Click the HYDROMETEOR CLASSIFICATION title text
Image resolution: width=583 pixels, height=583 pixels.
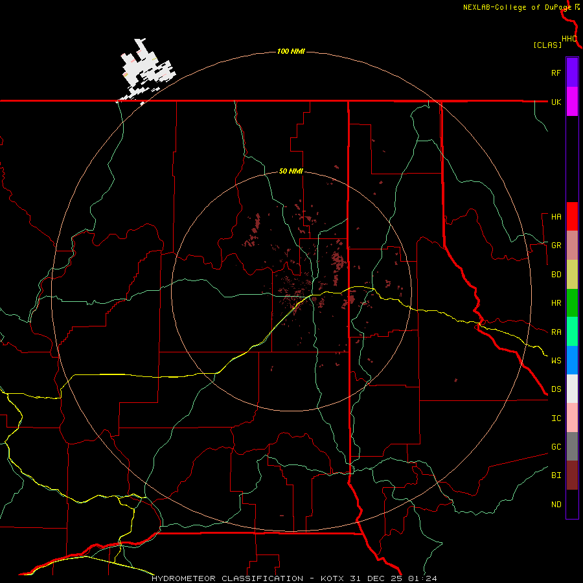[227, 578]
